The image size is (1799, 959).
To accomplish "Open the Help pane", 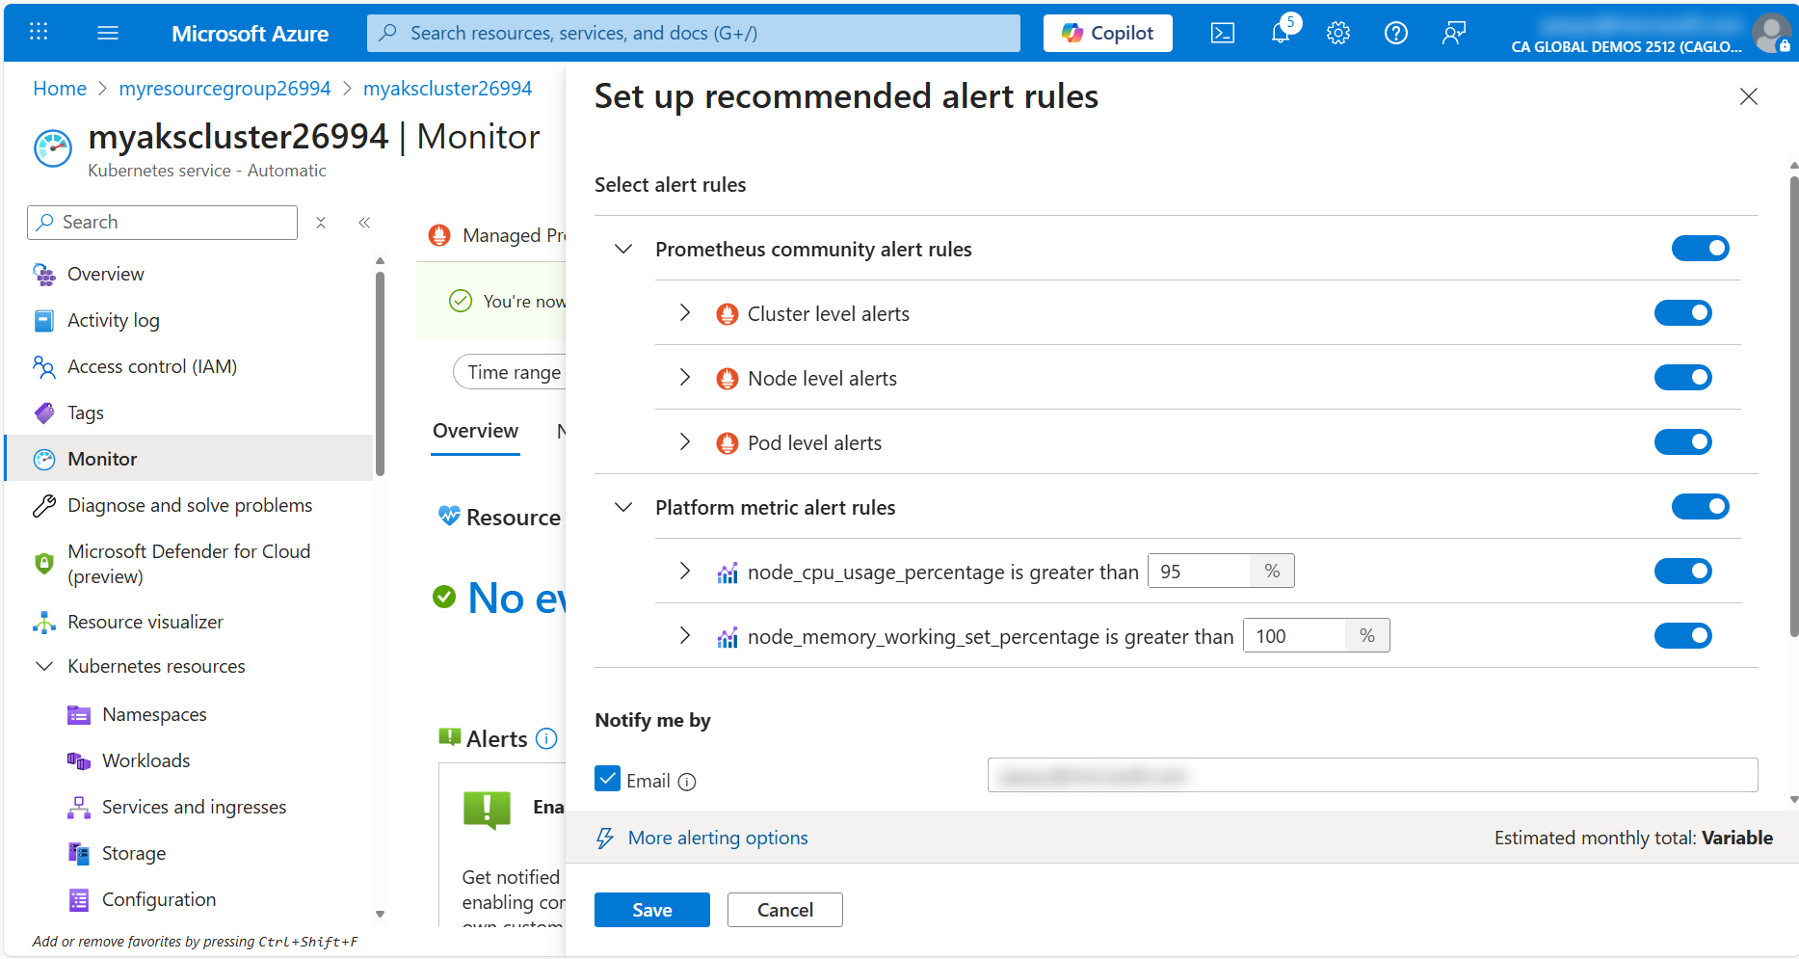I will [1395, 32].
